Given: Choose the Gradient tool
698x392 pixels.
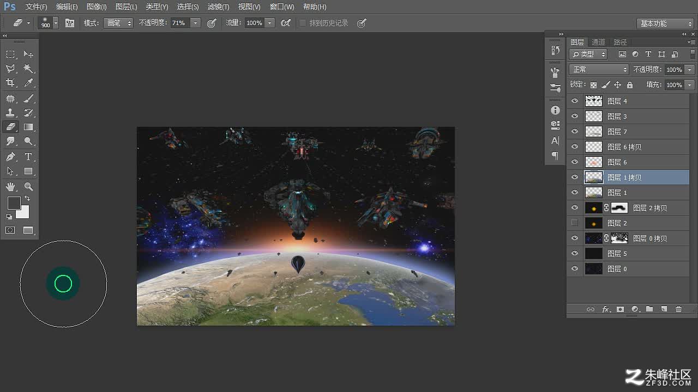Looking at the screenshot, I should click(x=28, y=127).
